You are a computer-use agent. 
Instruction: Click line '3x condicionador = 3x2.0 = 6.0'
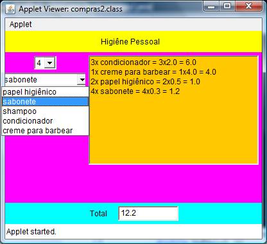pyautogui.click(x=143, y=62)
